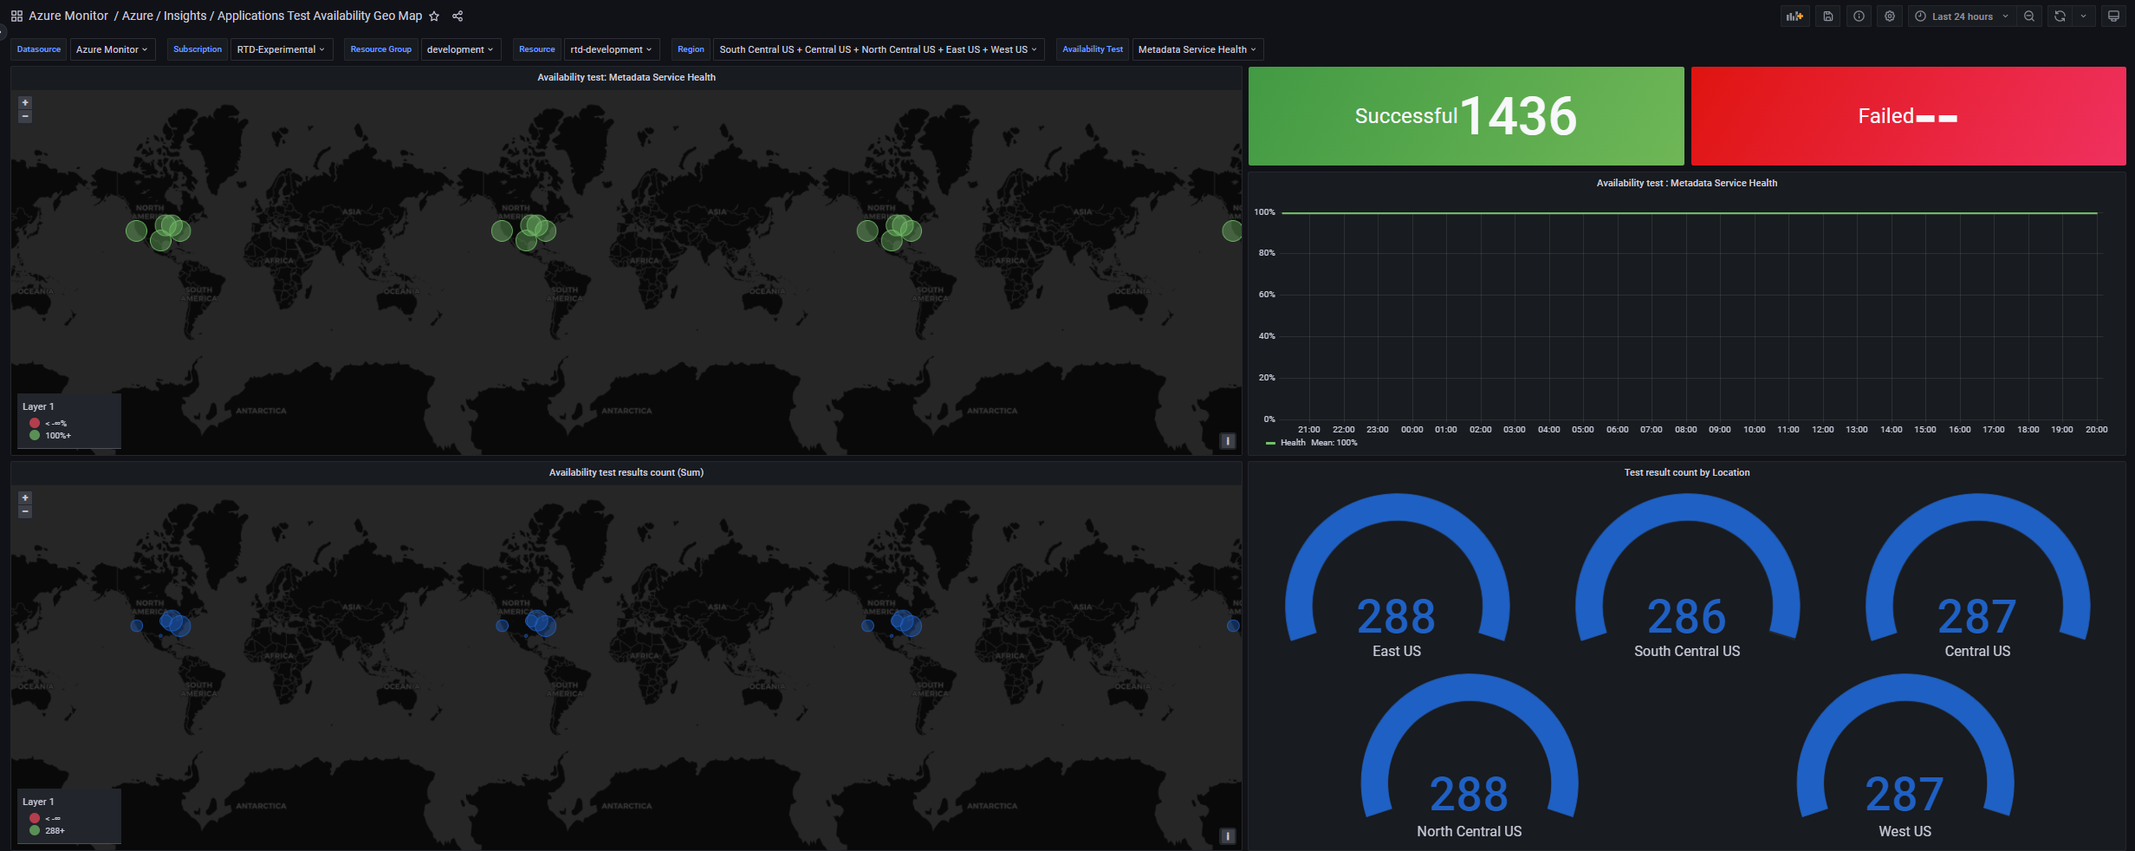
Task: Select the West US gauge showing 287
Action: [1905, 756]
